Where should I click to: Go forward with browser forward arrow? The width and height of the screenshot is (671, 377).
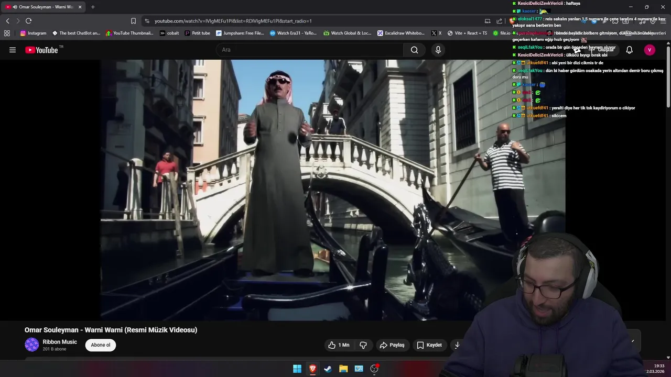pos(18,21)
